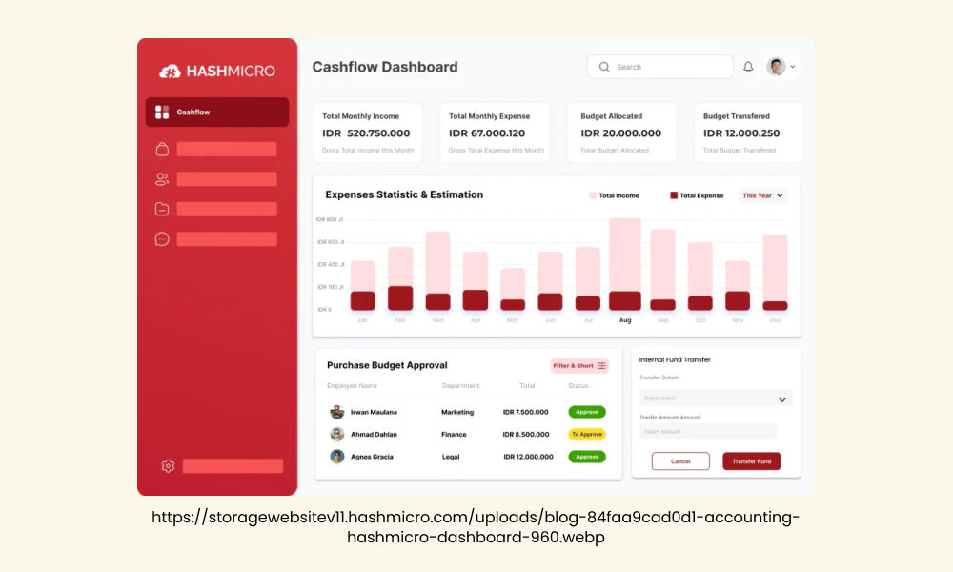Toggle the Total Income legend swatch
Screen dimensions: 953x572
(593, 195)
